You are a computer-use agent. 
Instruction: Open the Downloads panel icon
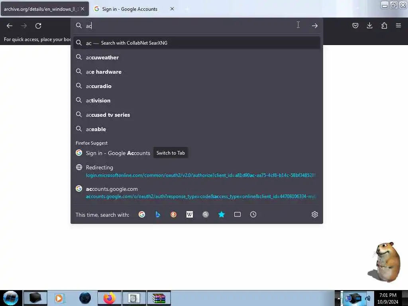pyautogui.click(x=369, y=25)
